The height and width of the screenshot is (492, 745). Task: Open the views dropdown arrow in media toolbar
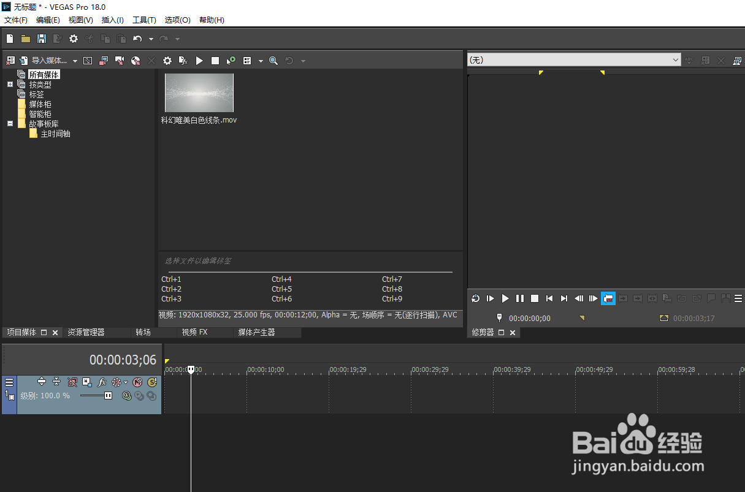coord(261,61)
